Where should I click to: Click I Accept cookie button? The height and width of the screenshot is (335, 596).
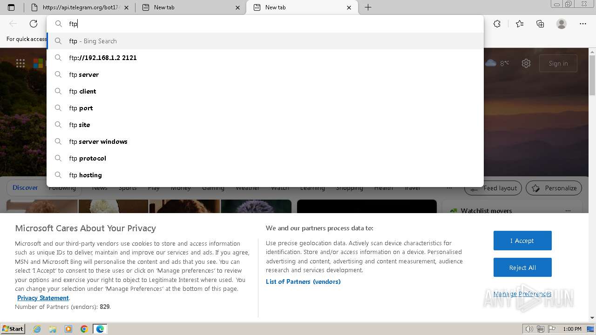pos(522,241)
